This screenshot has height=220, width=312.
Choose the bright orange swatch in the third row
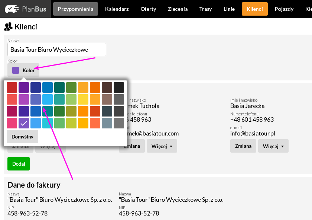83,111
